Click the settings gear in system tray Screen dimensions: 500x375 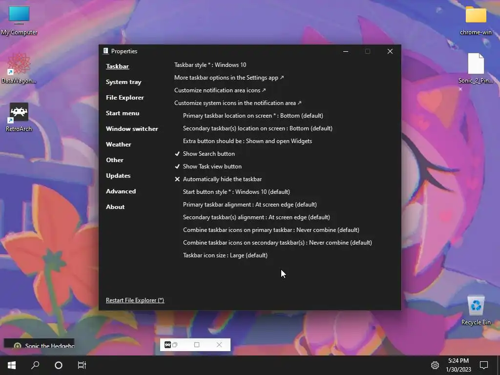[x=435, y=365]
